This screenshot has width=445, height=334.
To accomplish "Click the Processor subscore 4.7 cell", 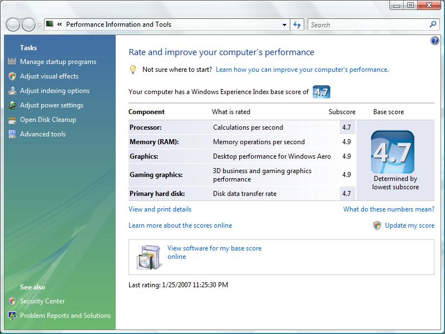I will tap(347, 127).
